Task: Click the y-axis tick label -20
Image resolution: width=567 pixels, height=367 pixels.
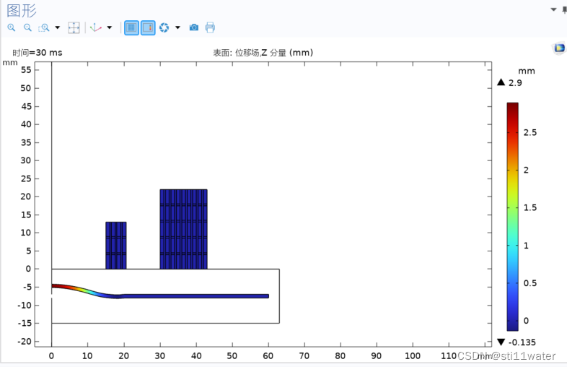Action: pos(25,342)
